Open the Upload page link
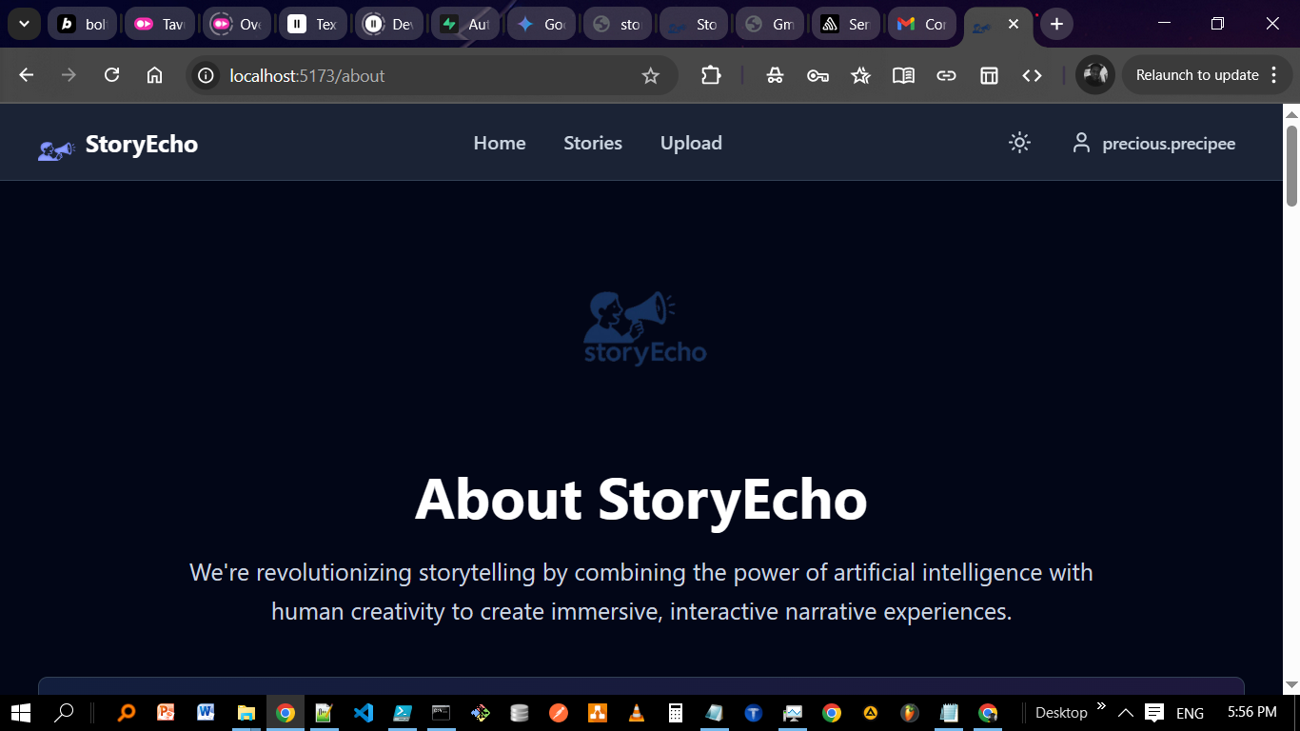1300x731 pixels. 691,143
